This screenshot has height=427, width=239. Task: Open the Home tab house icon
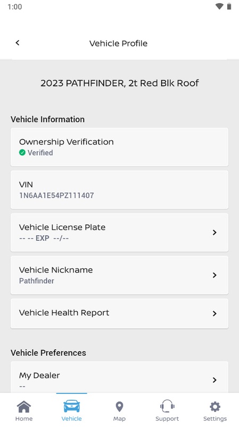24,407
